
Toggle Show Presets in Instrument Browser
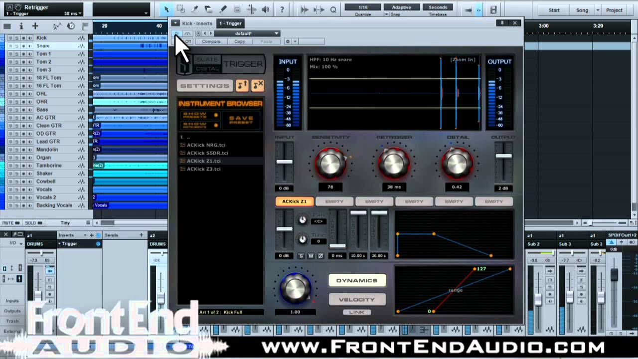click(x=200, y=115)
